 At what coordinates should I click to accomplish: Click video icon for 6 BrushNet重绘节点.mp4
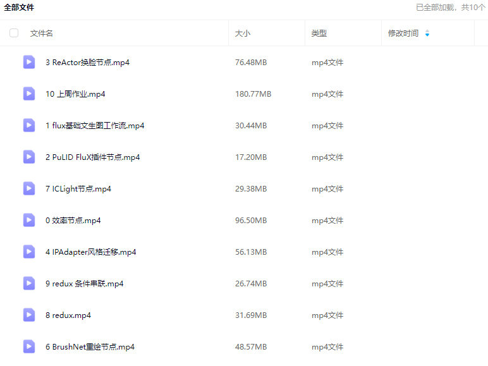(29, 346)
